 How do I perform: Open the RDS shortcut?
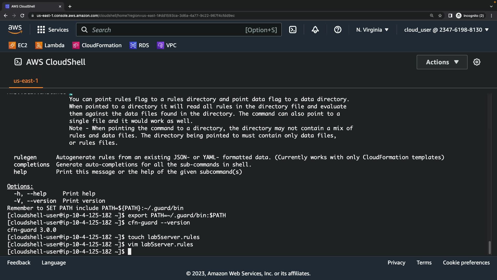tap(139, 45)
